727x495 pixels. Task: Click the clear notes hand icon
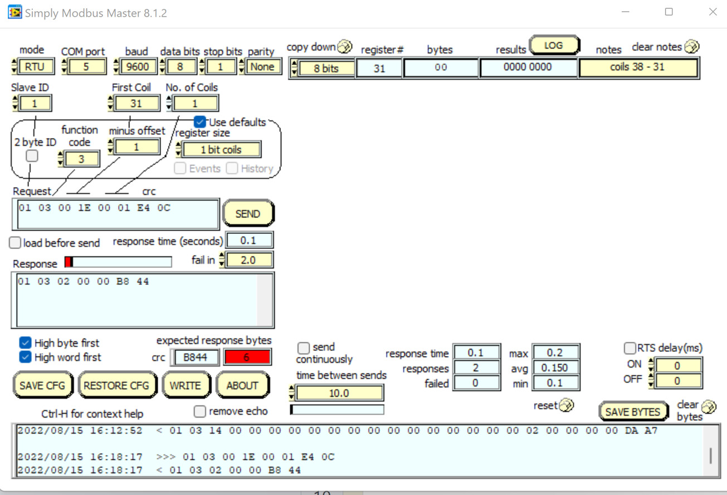[692, 47]
